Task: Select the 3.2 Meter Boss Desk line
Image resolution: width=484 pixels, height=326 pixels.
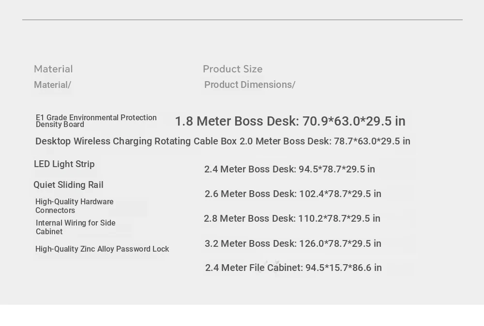Action: 293,243
